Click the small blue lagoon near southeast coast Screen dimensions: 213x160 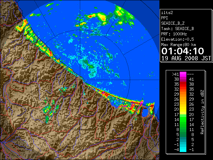tap(145, 112)
